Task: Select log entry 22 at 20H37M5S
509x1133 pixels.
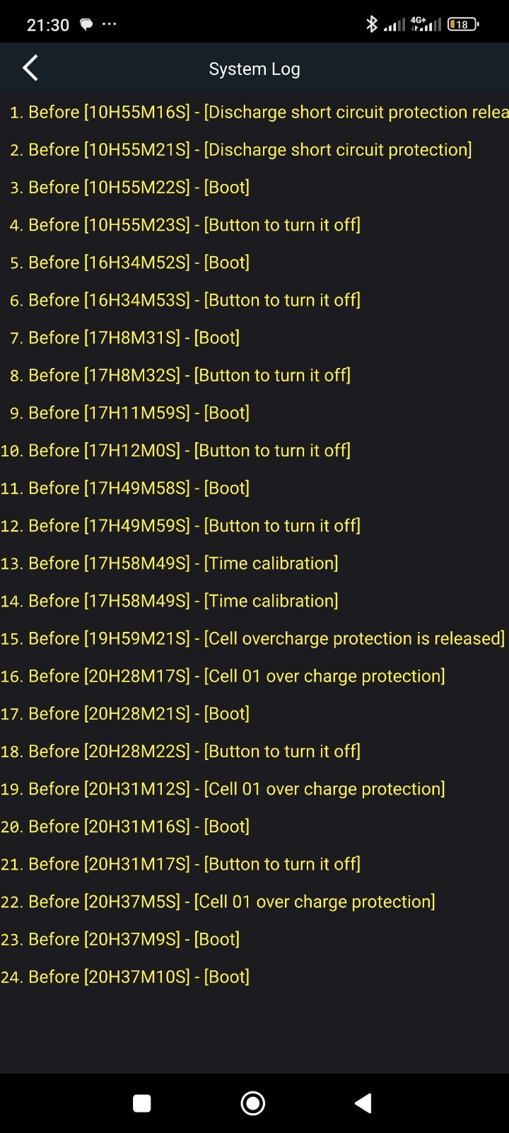Action: (x=255, y=901)
